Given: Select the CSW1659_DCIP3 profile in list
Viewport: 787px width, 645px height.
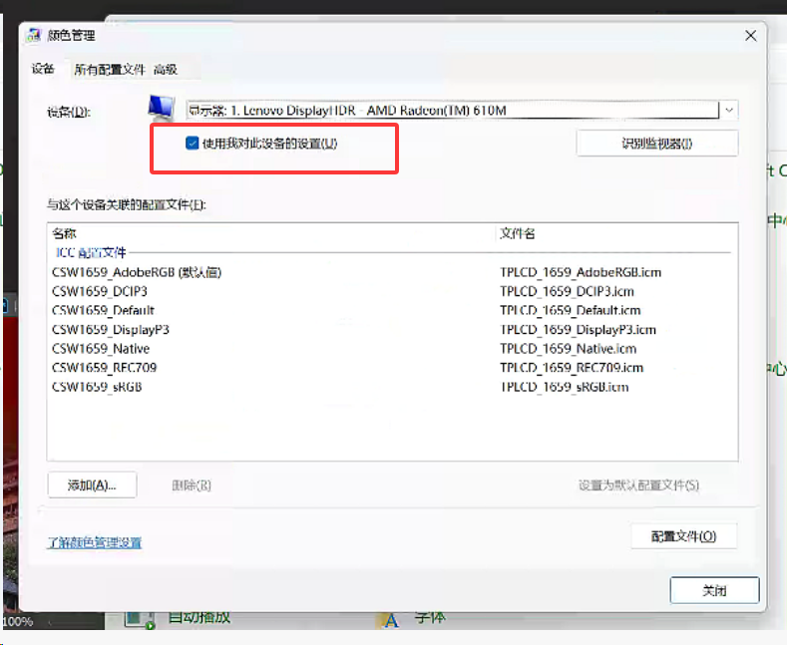Looking at the screenshot, I should coord(100,291).
